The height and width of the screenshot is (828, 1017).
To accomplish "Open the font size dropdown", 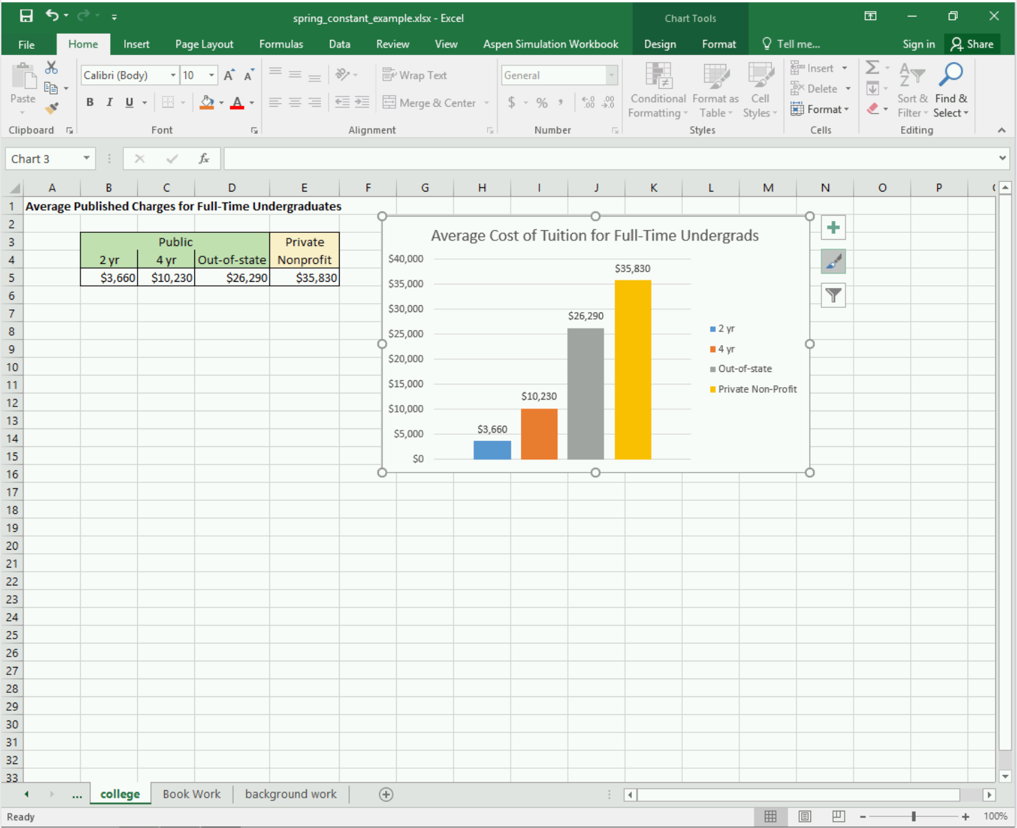I will click(x=212, y=75).
